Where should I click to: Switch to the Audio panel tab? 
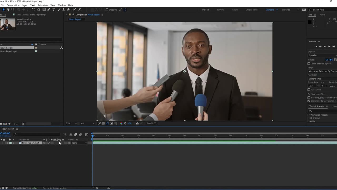tap(322, 15)
